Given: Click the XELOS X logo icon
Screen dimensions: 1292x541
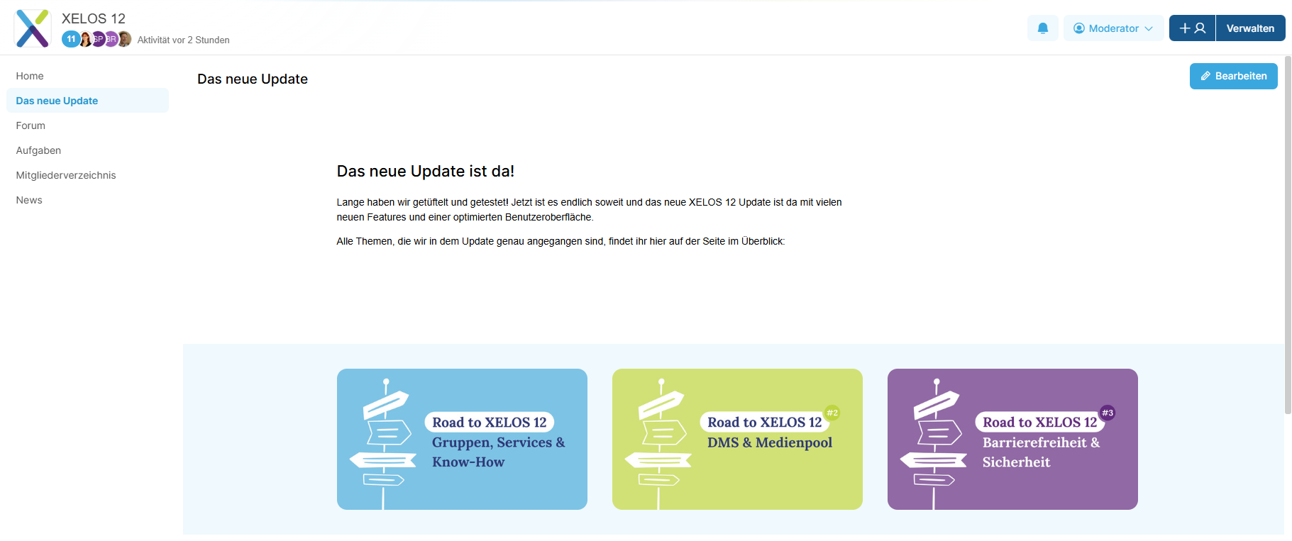Looking at the screenshot, I should [33, 28].
